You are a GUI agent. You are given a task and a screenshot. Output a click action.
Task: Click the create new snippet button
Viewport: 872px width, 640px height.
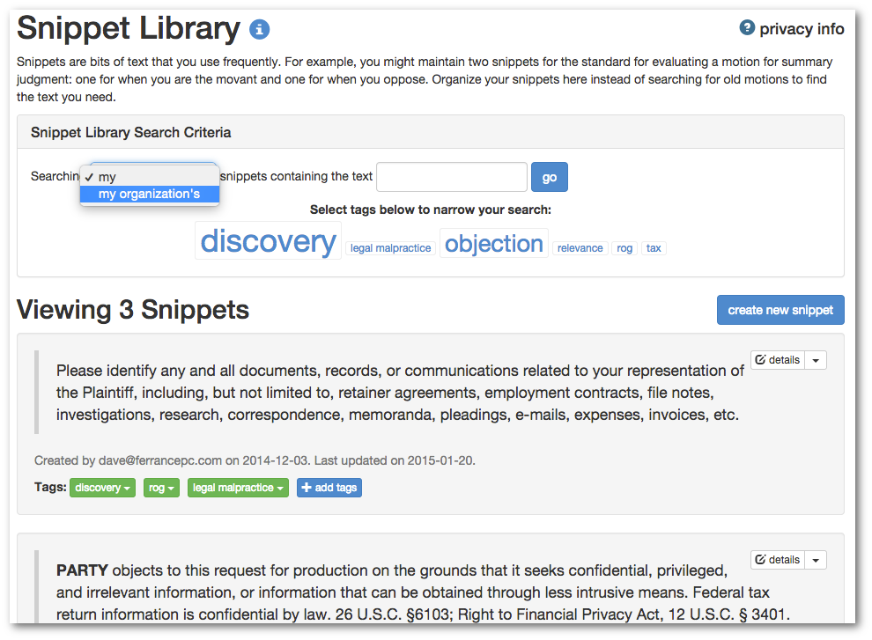point(780,310)
